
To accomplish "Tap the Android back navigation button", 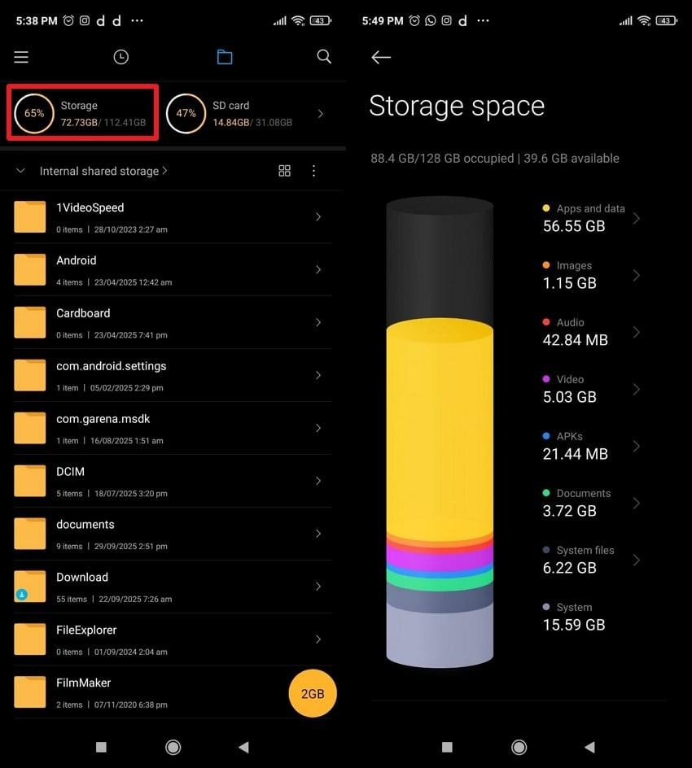I will coord(589,747).
